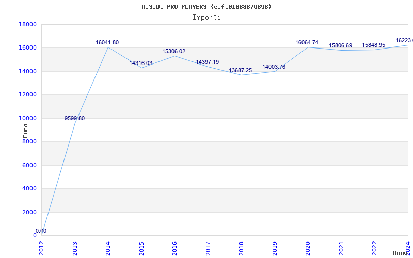Click the 2022 x-axis year label
Viewport: 413px width, 258px height.
tap(375, 249)
